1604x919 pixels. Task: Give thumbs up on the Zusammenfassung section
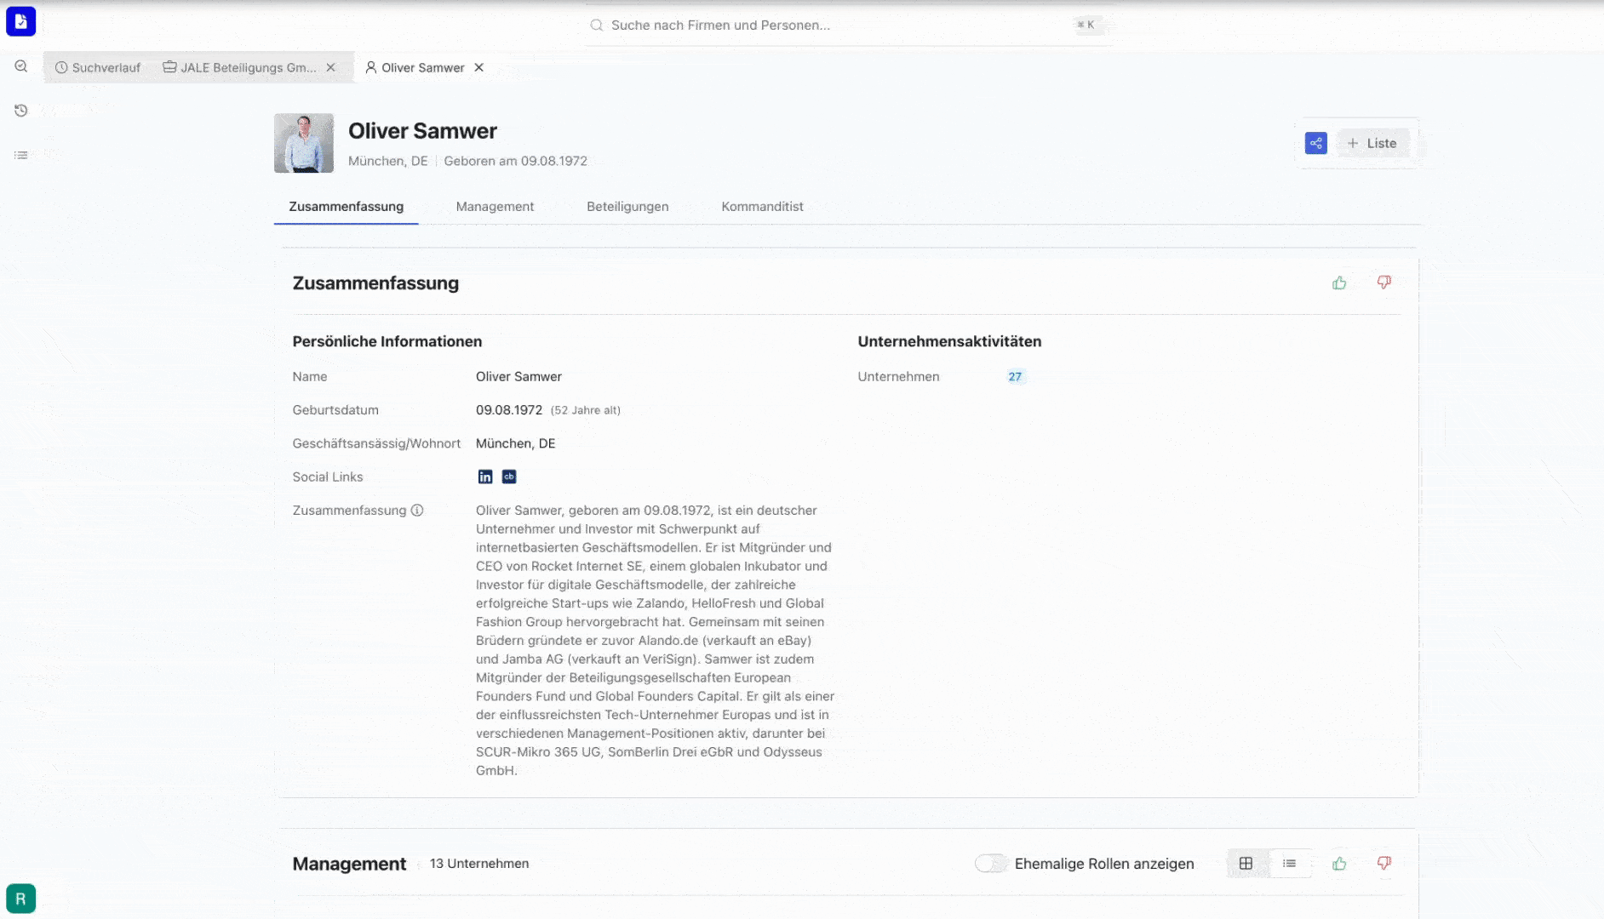coord(1339,283)
